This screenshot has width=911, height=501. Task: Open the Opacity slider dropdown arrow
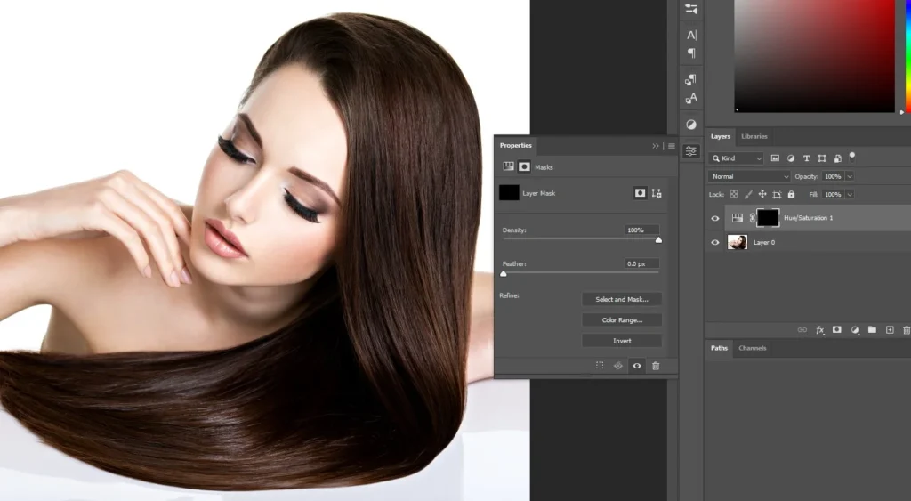850,176
